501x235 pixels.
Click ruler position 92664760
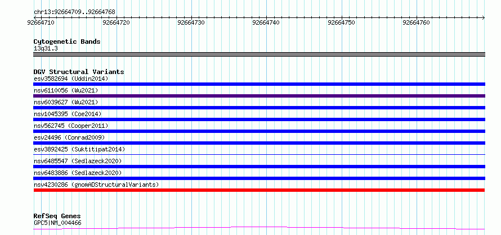(417, 22)
